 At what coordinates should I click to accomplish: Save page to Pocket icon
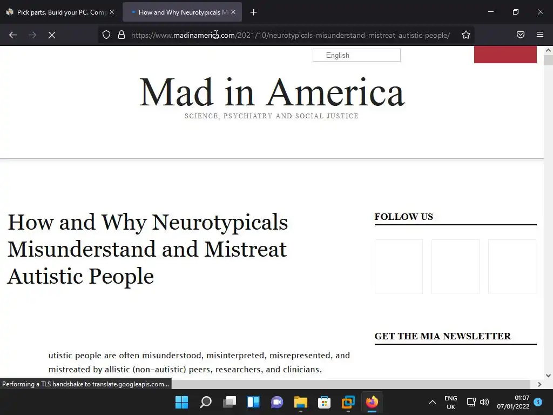[521, 35]
